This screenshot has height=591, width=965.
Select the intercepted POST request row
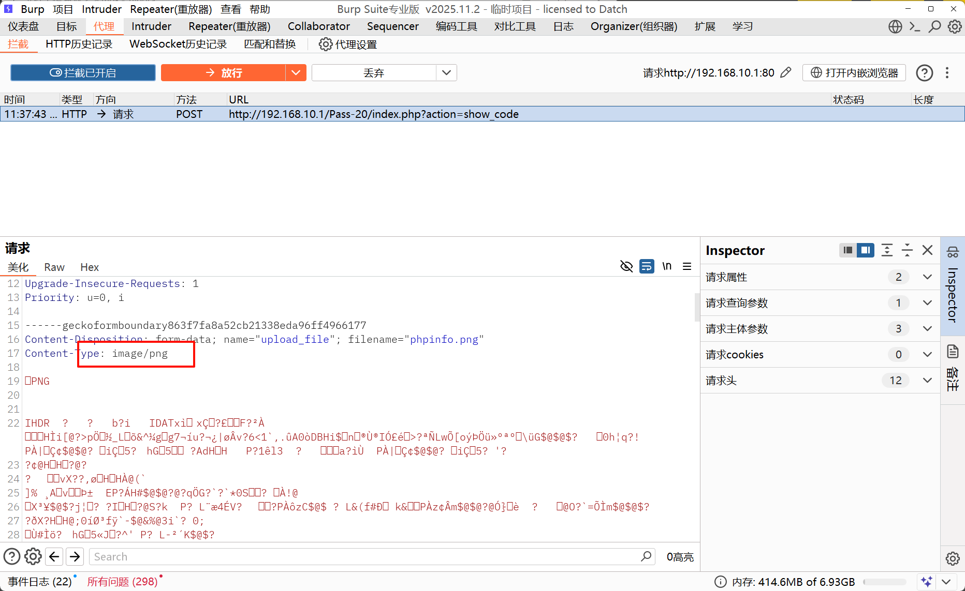click(483, 114)
